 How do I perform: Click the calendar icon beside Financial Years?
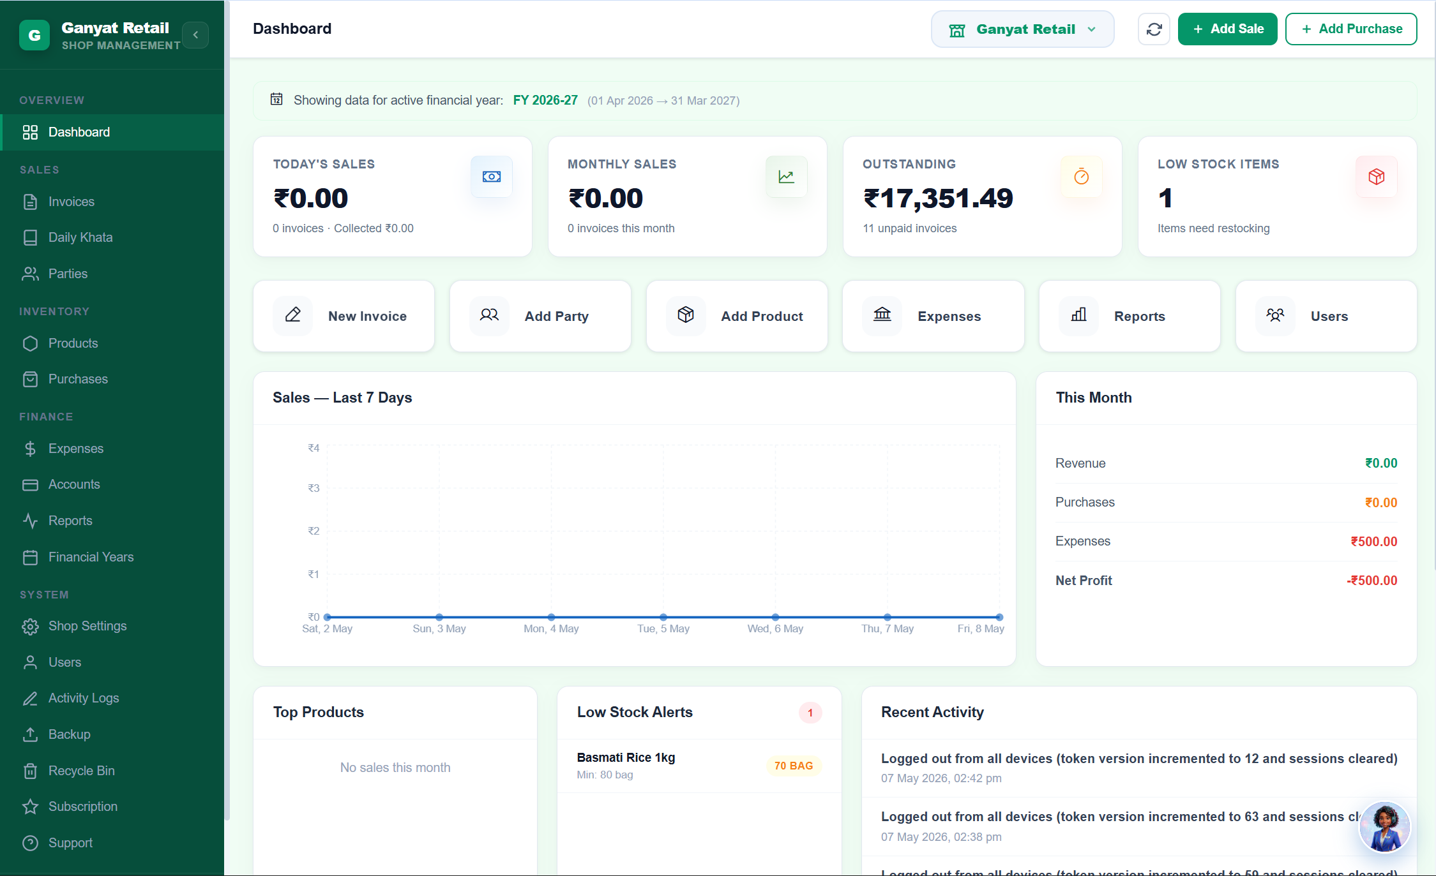[30, 557]
